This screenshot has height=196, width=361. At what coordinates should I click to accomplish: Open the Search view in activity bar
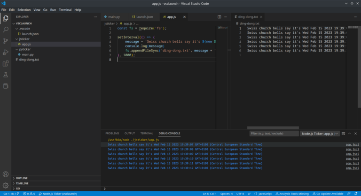pos(6,30)
